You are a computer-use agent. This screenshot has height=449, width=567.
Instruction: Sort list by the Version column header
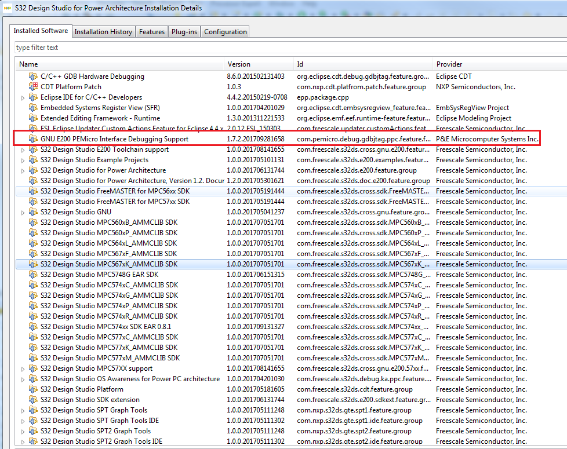tap(259, 64)
